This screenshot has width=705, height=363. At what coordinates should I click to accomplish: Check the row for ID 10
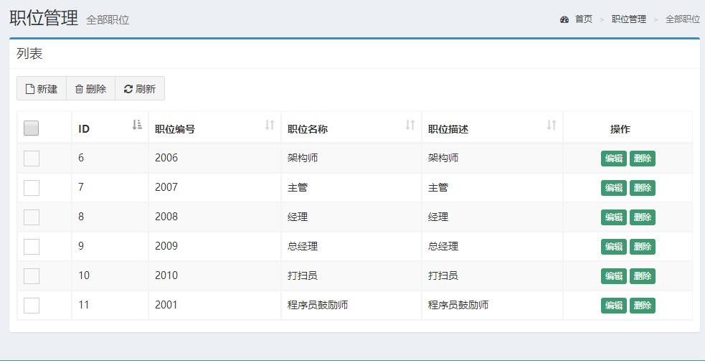32,276
